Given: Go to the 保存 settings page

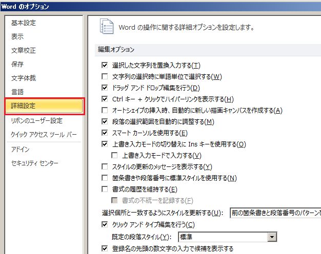Looking at the screenshot, I should click(x=17, y=64).
